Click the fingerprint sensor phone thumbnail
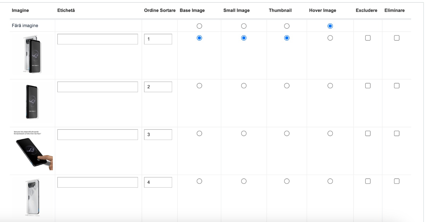The image size is (425, 222). [x=33, y=150]
